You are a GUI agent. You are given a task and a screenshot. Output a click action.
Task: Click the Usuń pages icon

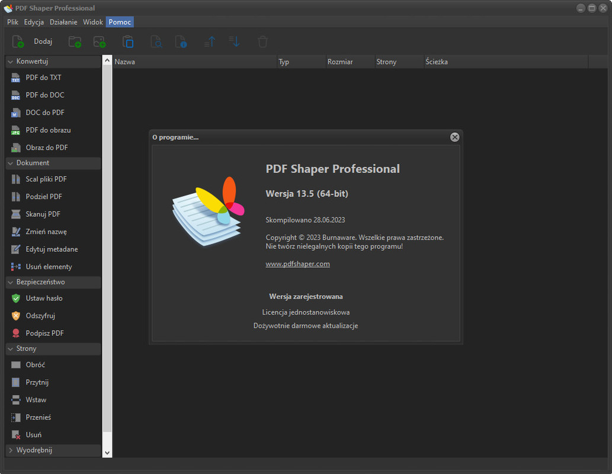[15, 435]
